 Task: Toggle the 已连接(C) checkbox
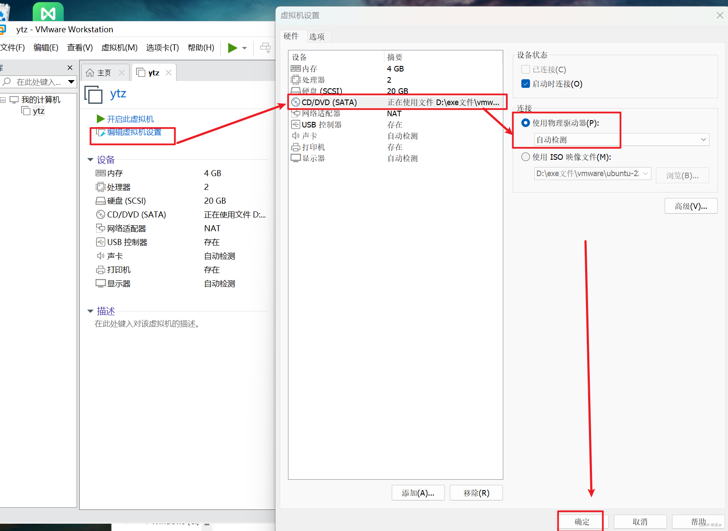tap(526, 69)
